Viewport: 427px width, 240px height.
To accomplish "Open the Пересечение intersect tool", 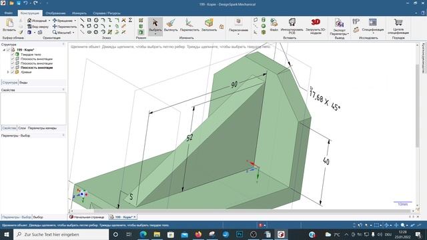I will click(x=238, y=25).
